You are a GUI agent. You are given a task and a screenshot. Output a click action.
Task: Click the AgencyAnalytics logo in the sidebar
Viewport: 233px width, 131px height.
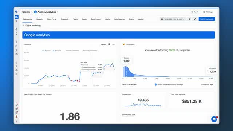pyautogui.click(x=16, y=12)
